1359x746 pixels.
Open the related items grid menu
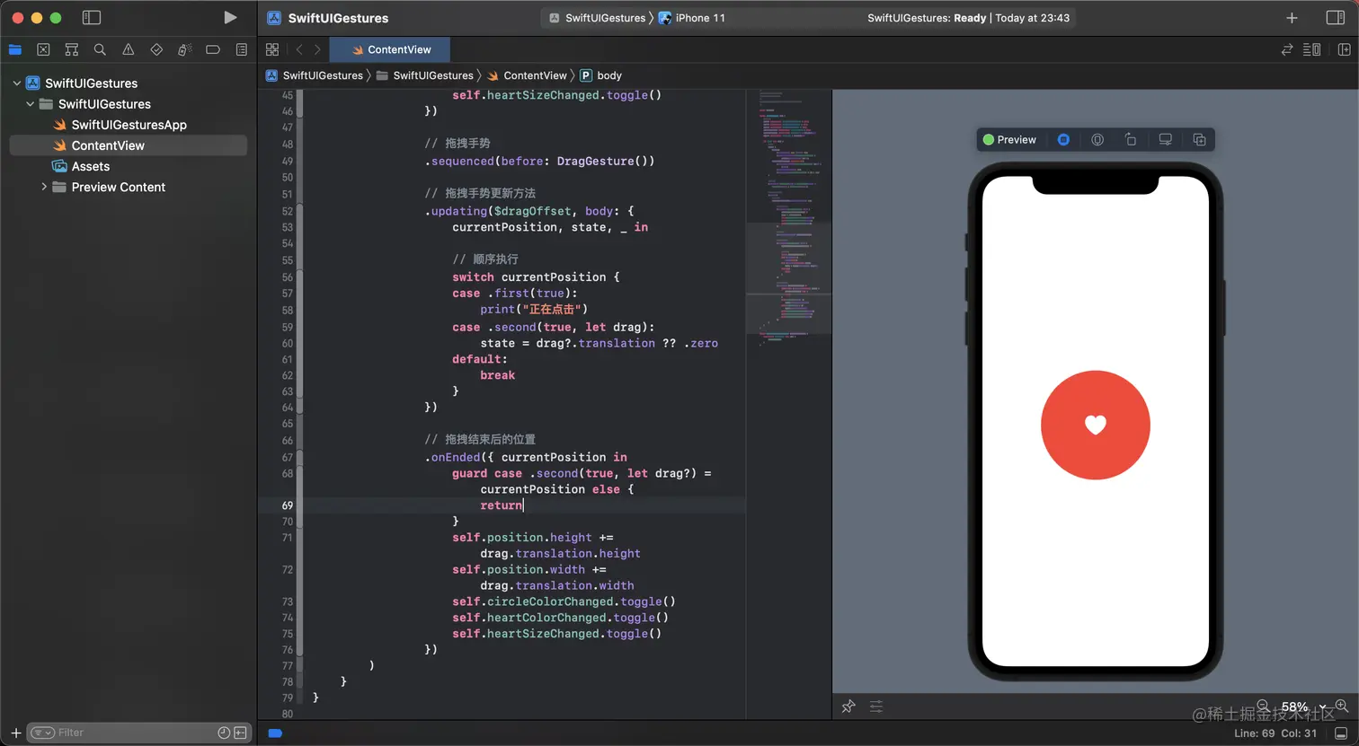coord(272,49)
